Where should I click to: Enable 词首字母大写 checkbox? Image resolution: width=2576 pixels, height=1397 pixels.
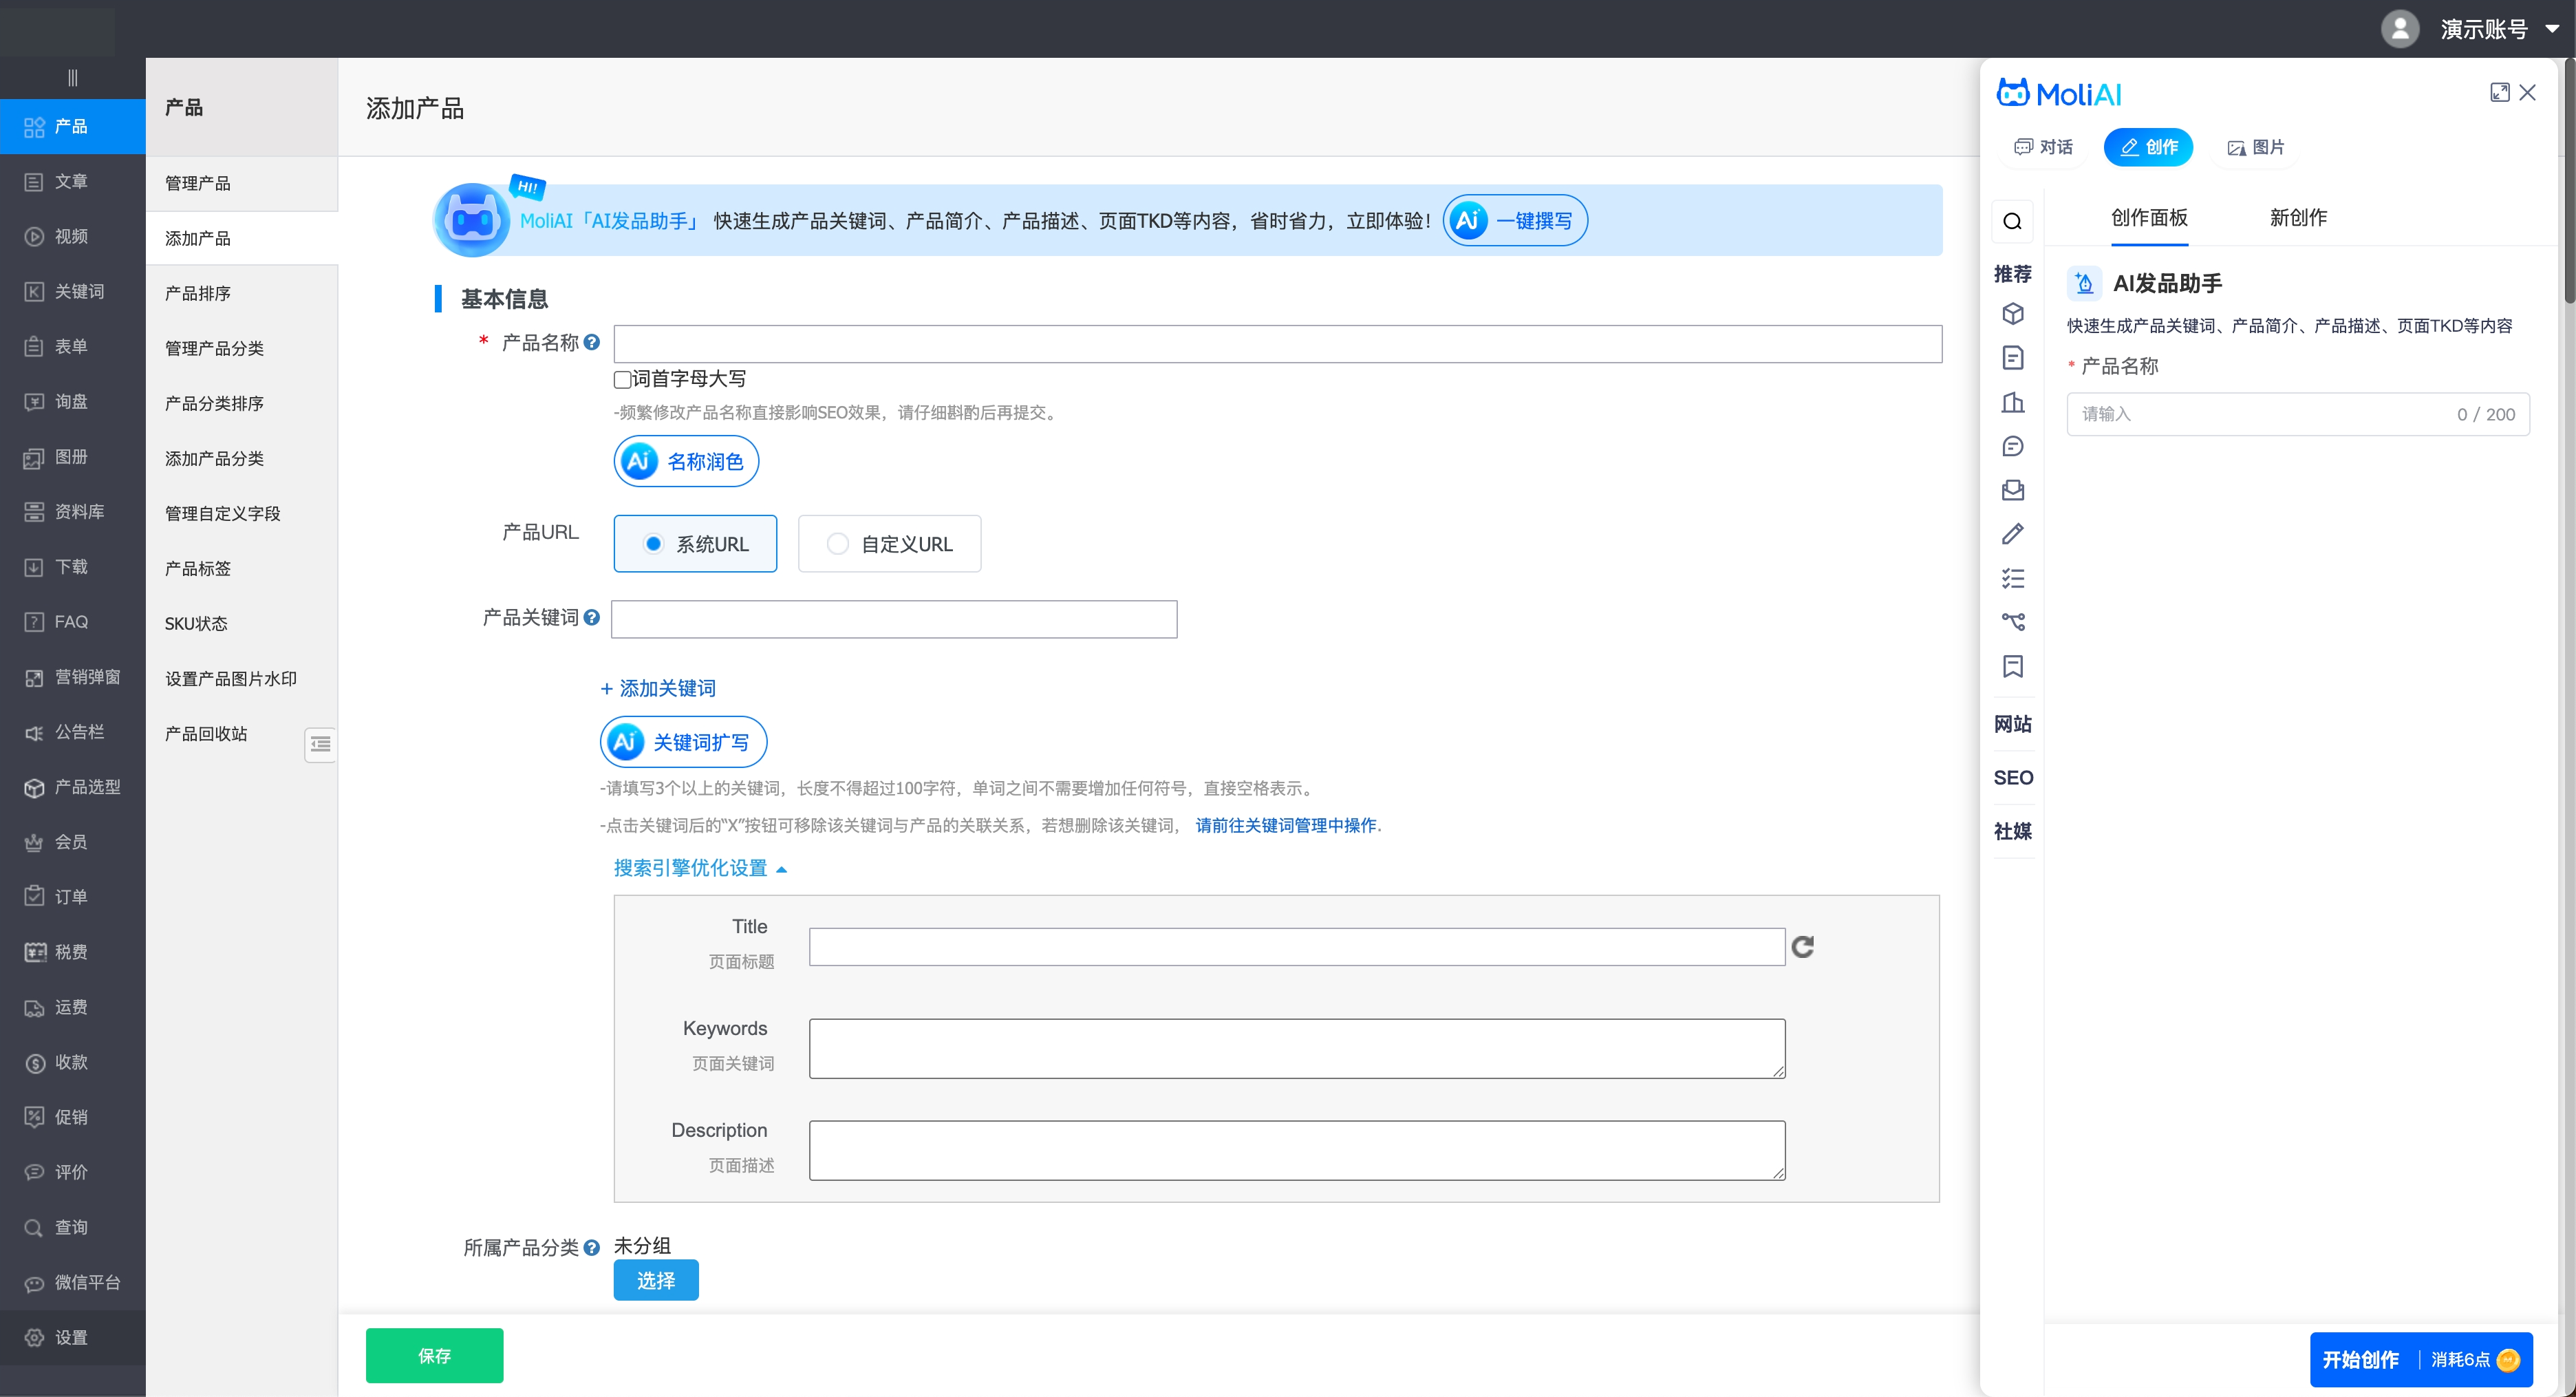[x=622, y=379]
